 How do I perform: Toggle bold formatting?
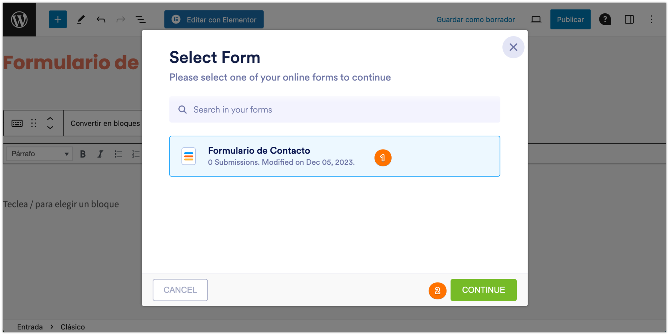tap(83, 153)
